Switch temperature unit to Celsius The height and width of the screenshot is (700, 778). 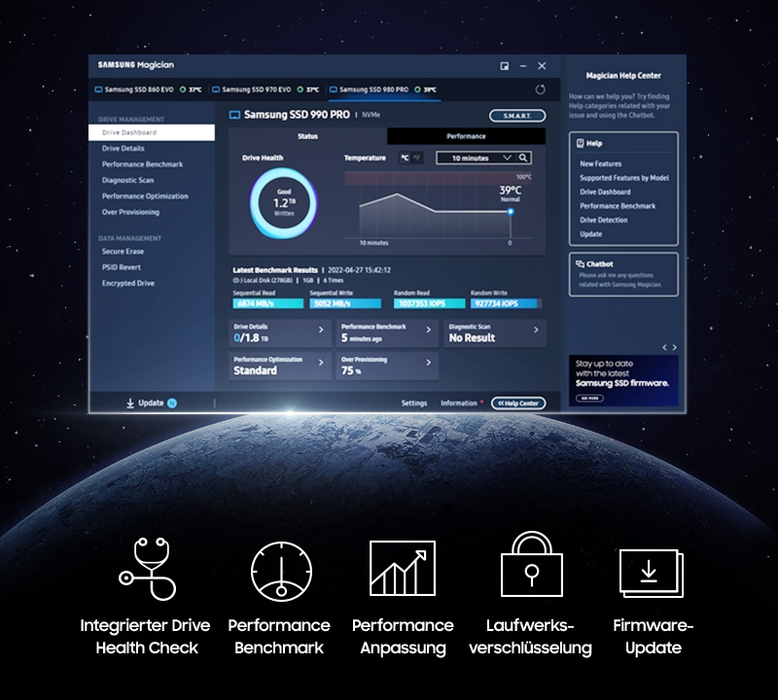click(405, 157)
